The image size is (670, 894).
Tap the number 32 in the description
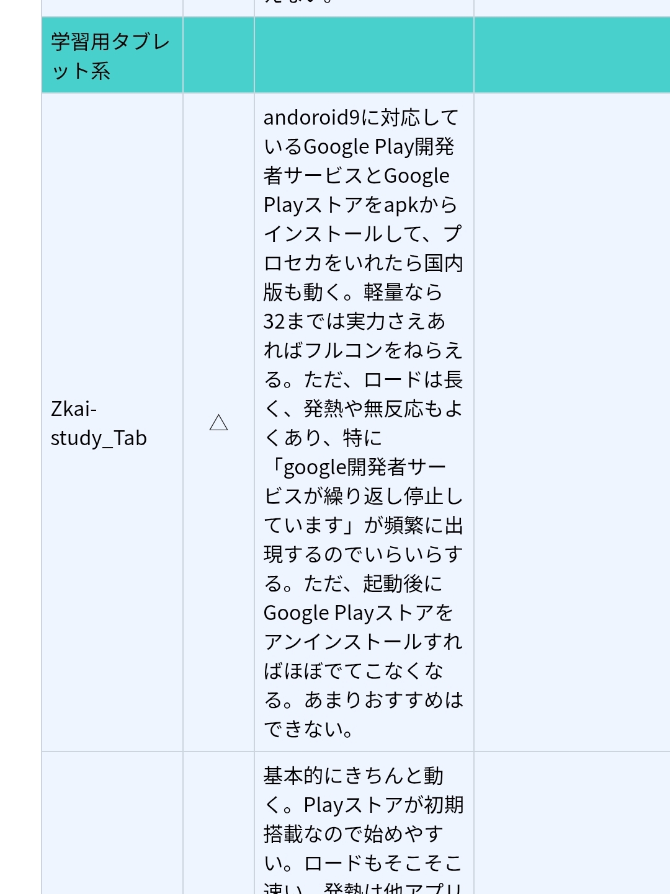click(274, 321)
